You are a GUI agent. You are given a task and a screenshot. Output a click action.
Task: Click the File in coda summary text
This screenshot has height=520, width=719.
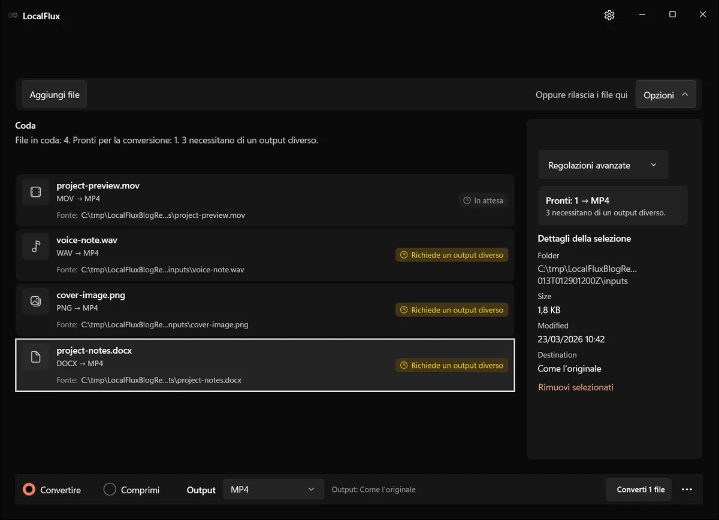tap(167, 141)
